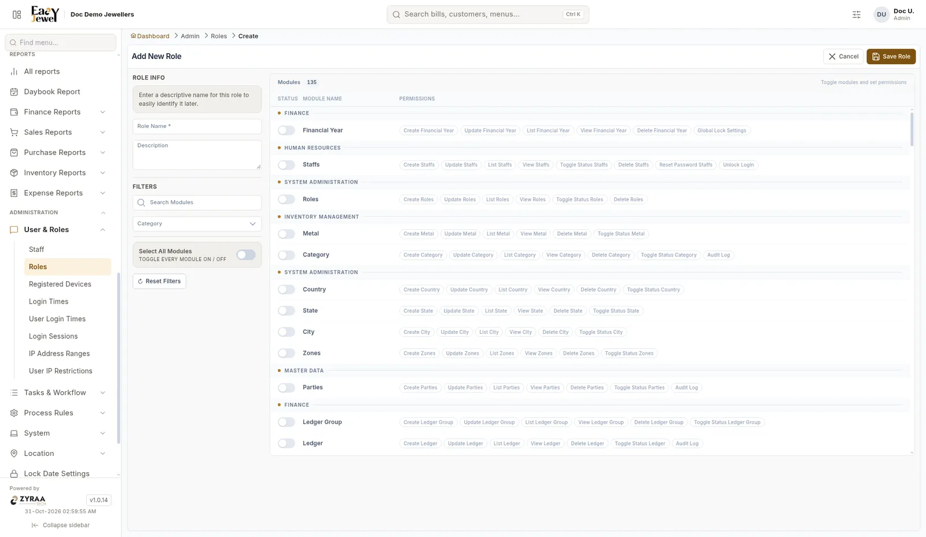Viewport: 926px width, 537px height.
Task: Click the Lock Date Settings padlock icon
Action: [14, 473]
